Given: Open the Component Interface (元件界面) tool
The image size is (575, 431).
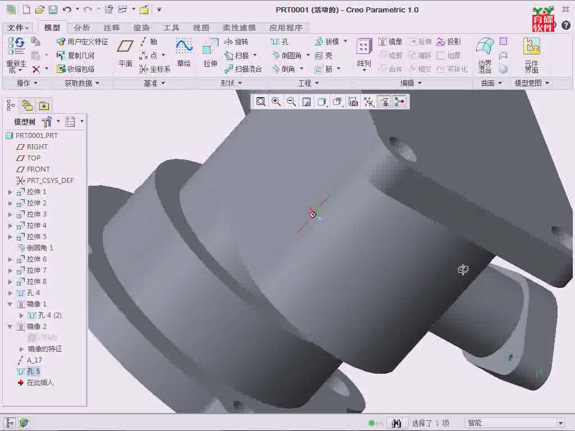Looking at the screenshot, I should 531,55.
